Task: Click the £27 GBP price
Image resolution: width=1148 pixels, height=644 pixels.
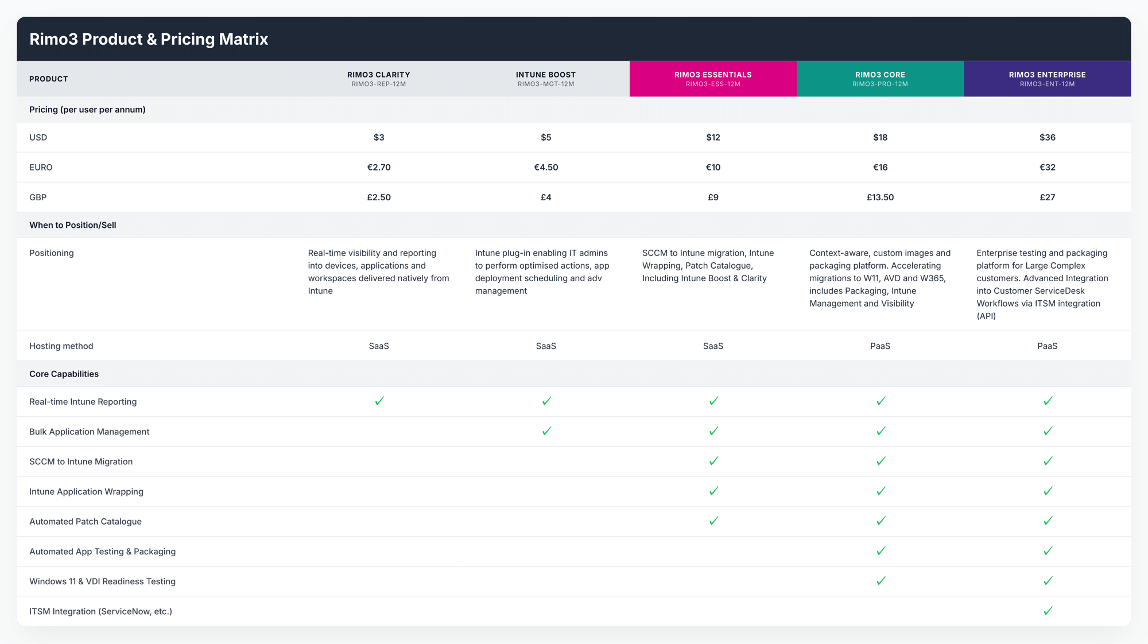Action: click(x=1048, y=197)
